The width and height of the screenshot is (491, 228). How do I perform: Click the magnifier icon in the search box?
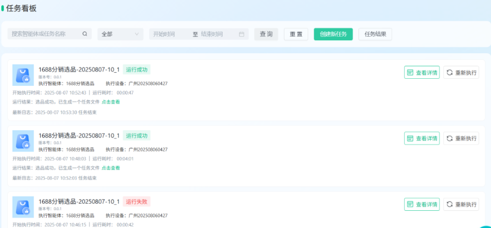pyautogui.click(x=85, y=34)
